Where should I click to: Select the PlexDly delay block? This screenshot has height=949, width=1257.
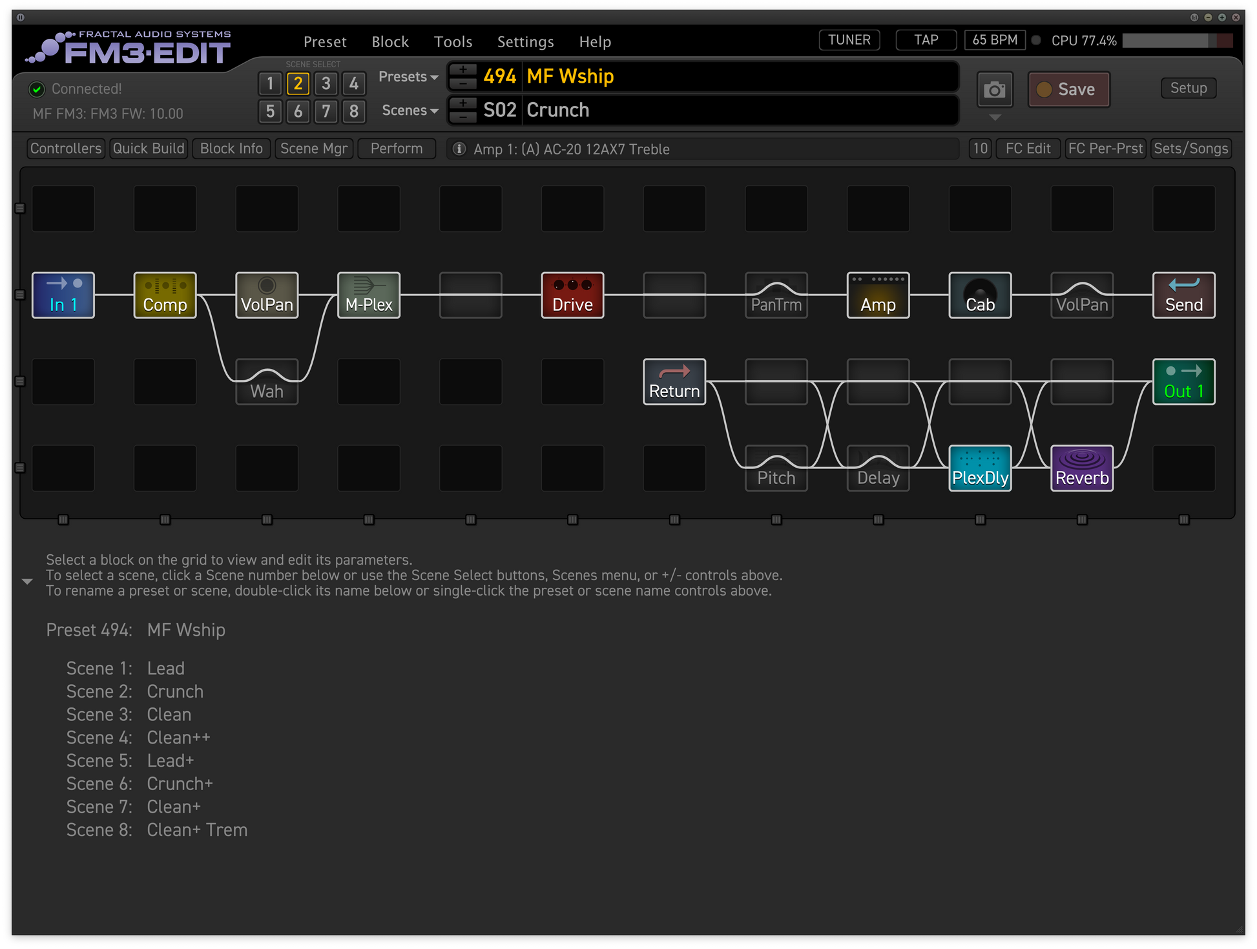980,468
